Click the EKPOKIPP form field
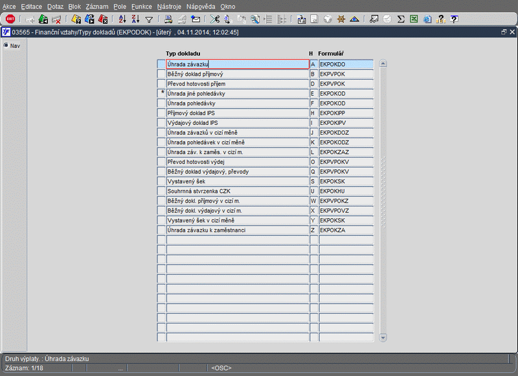 coord(346,113)
